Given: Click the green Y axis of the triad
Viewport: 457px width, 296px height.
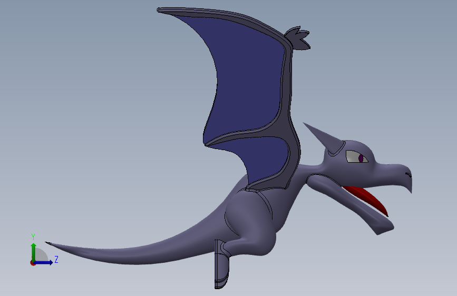Looking at the screenshot, I should 34,252.
